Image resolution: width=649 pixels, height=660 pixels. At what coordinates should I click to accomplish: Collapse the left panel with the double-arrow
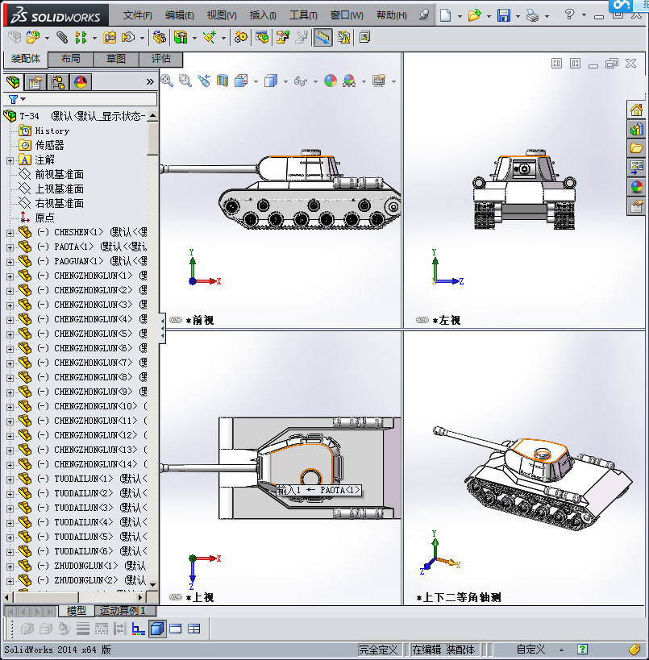(x=149, y=81)
